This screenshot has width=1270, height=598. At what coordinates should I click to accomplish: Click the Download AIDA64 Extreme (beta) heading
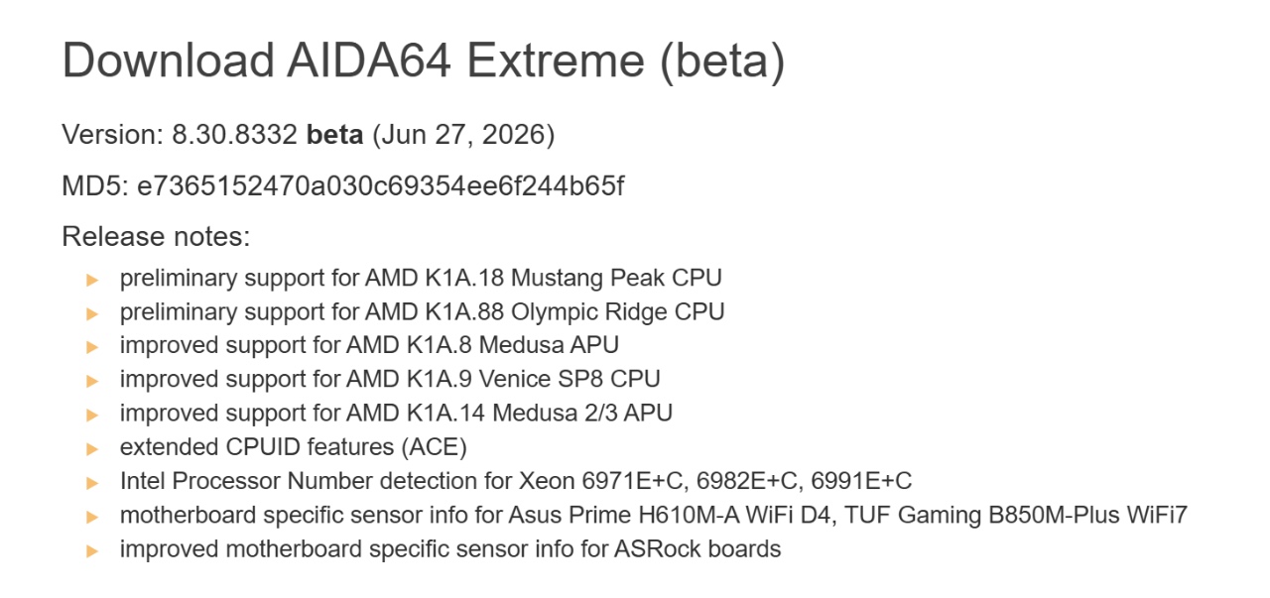pos(424,61)
